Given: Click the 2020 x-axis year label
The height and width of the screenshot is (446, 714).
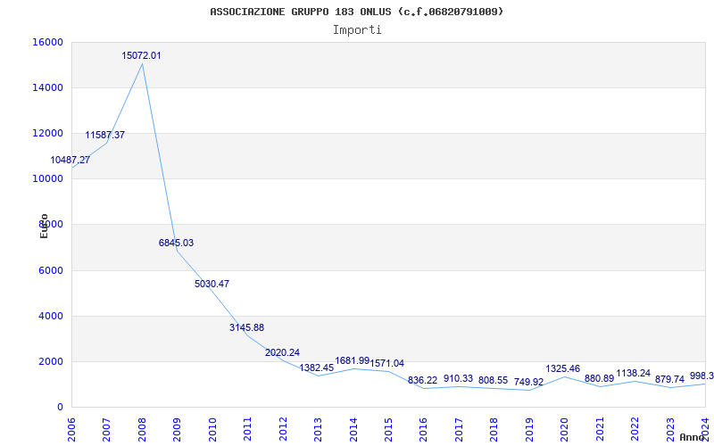Looking at the screenshot, I should pyautogui.click(x=565, y=429).
